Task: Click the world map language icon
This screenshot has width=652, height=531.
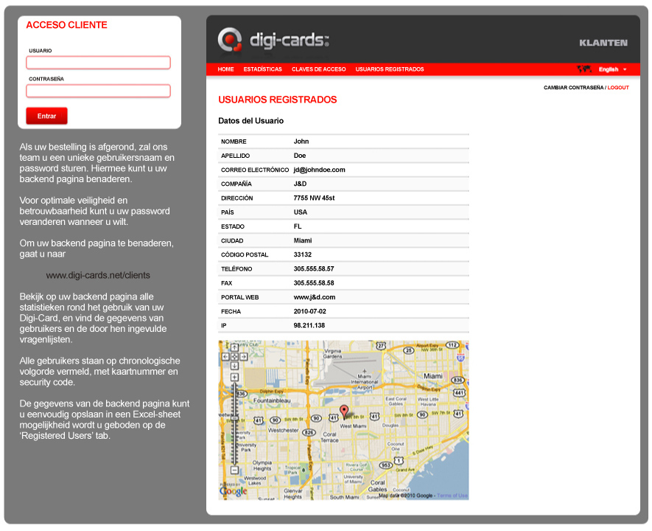Action: coord(584,69)
